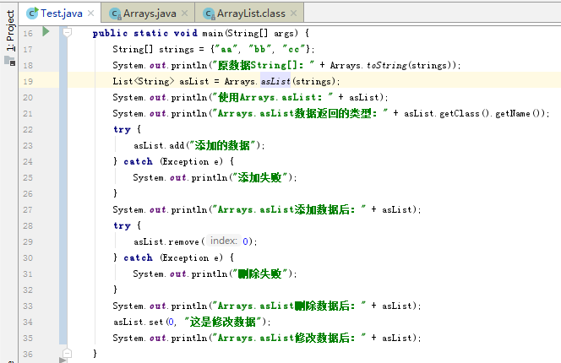Click '添加失败' string on line 25
The height and width of the screenshot is (363, 561).
[259, 177]
